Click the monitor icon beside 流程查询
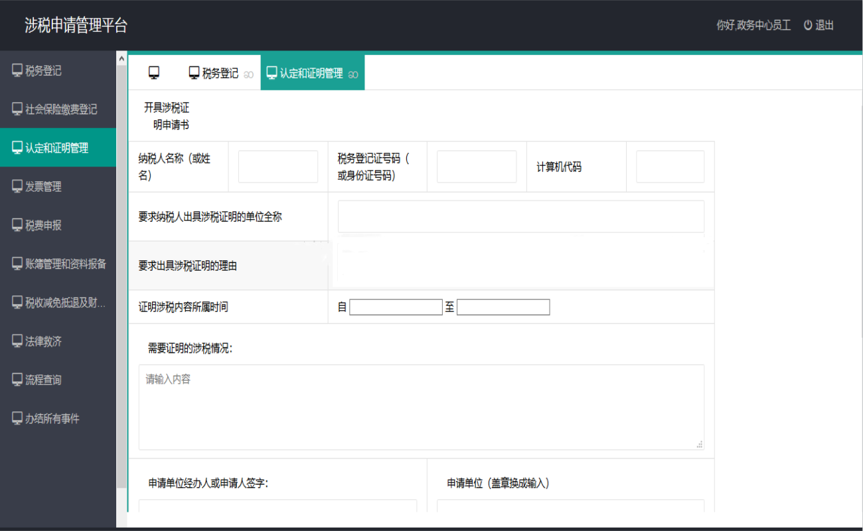This screenshot has height=531, width=863. coord(17,379)
